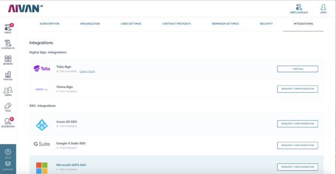This screenshot has height=174, width=336.
Task: Follow the Telia Sign Learn more link
Action: 87,71
